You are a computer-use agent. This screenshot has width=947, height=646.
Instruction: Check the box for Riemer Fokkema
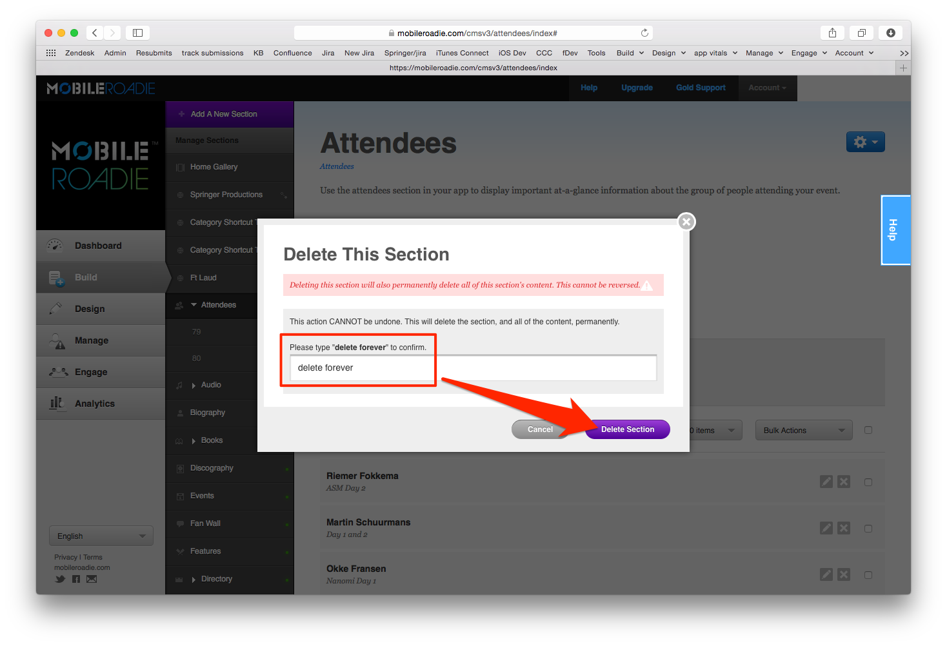[868, 482]
